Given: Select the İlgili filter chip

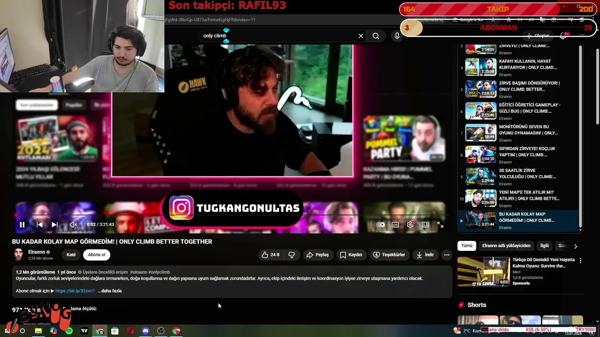Looking at the screenshot, I should pyautogui.click(x=544, y=246).
